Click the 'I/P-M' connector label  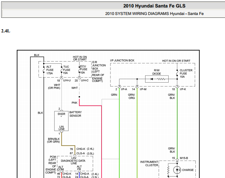pyautogui.click(x=143, y=89)
